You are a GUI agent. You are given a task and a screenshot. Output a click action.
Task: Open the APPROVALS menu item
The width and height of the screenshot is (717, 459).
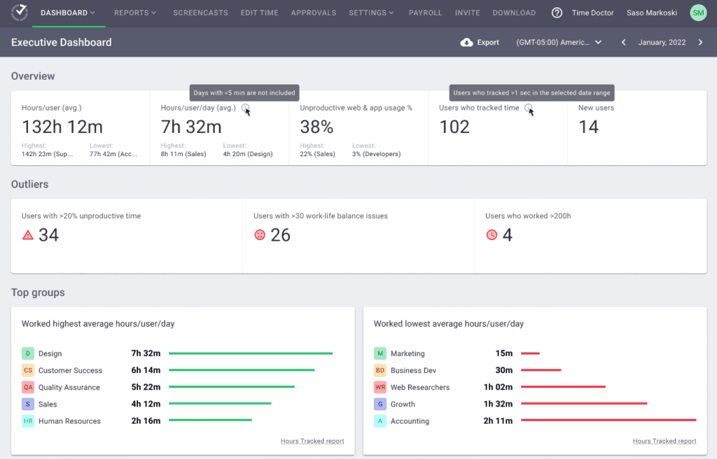(x=313, y=12)
